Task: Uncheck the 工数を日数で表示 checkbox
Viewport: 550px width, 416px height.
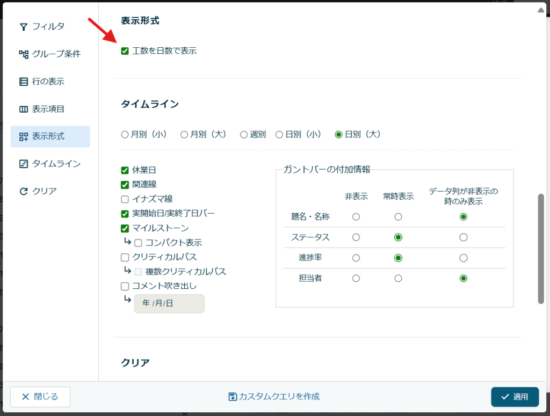Action: 125,51
